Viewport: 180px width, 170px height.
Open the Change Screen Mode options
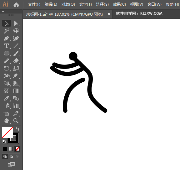pos(11,164)
